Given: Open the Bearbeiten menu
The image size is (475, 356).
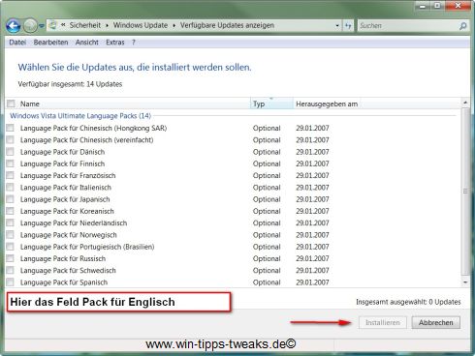Looking at the screenshot, I should pyautogui.click(x=50, y=43).
